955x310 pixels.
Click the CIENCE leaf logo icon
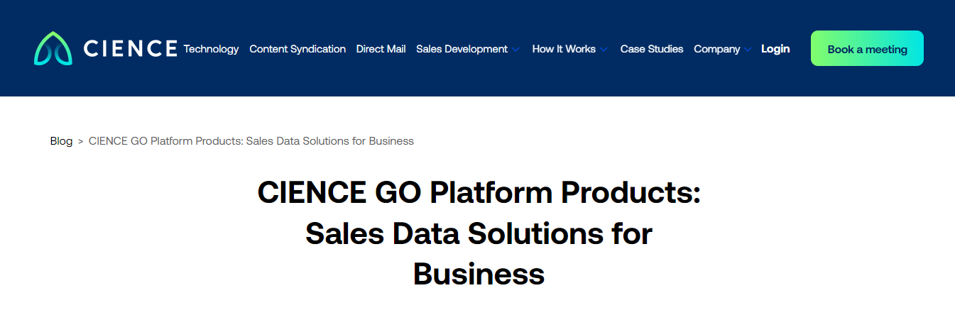(53, 48)
